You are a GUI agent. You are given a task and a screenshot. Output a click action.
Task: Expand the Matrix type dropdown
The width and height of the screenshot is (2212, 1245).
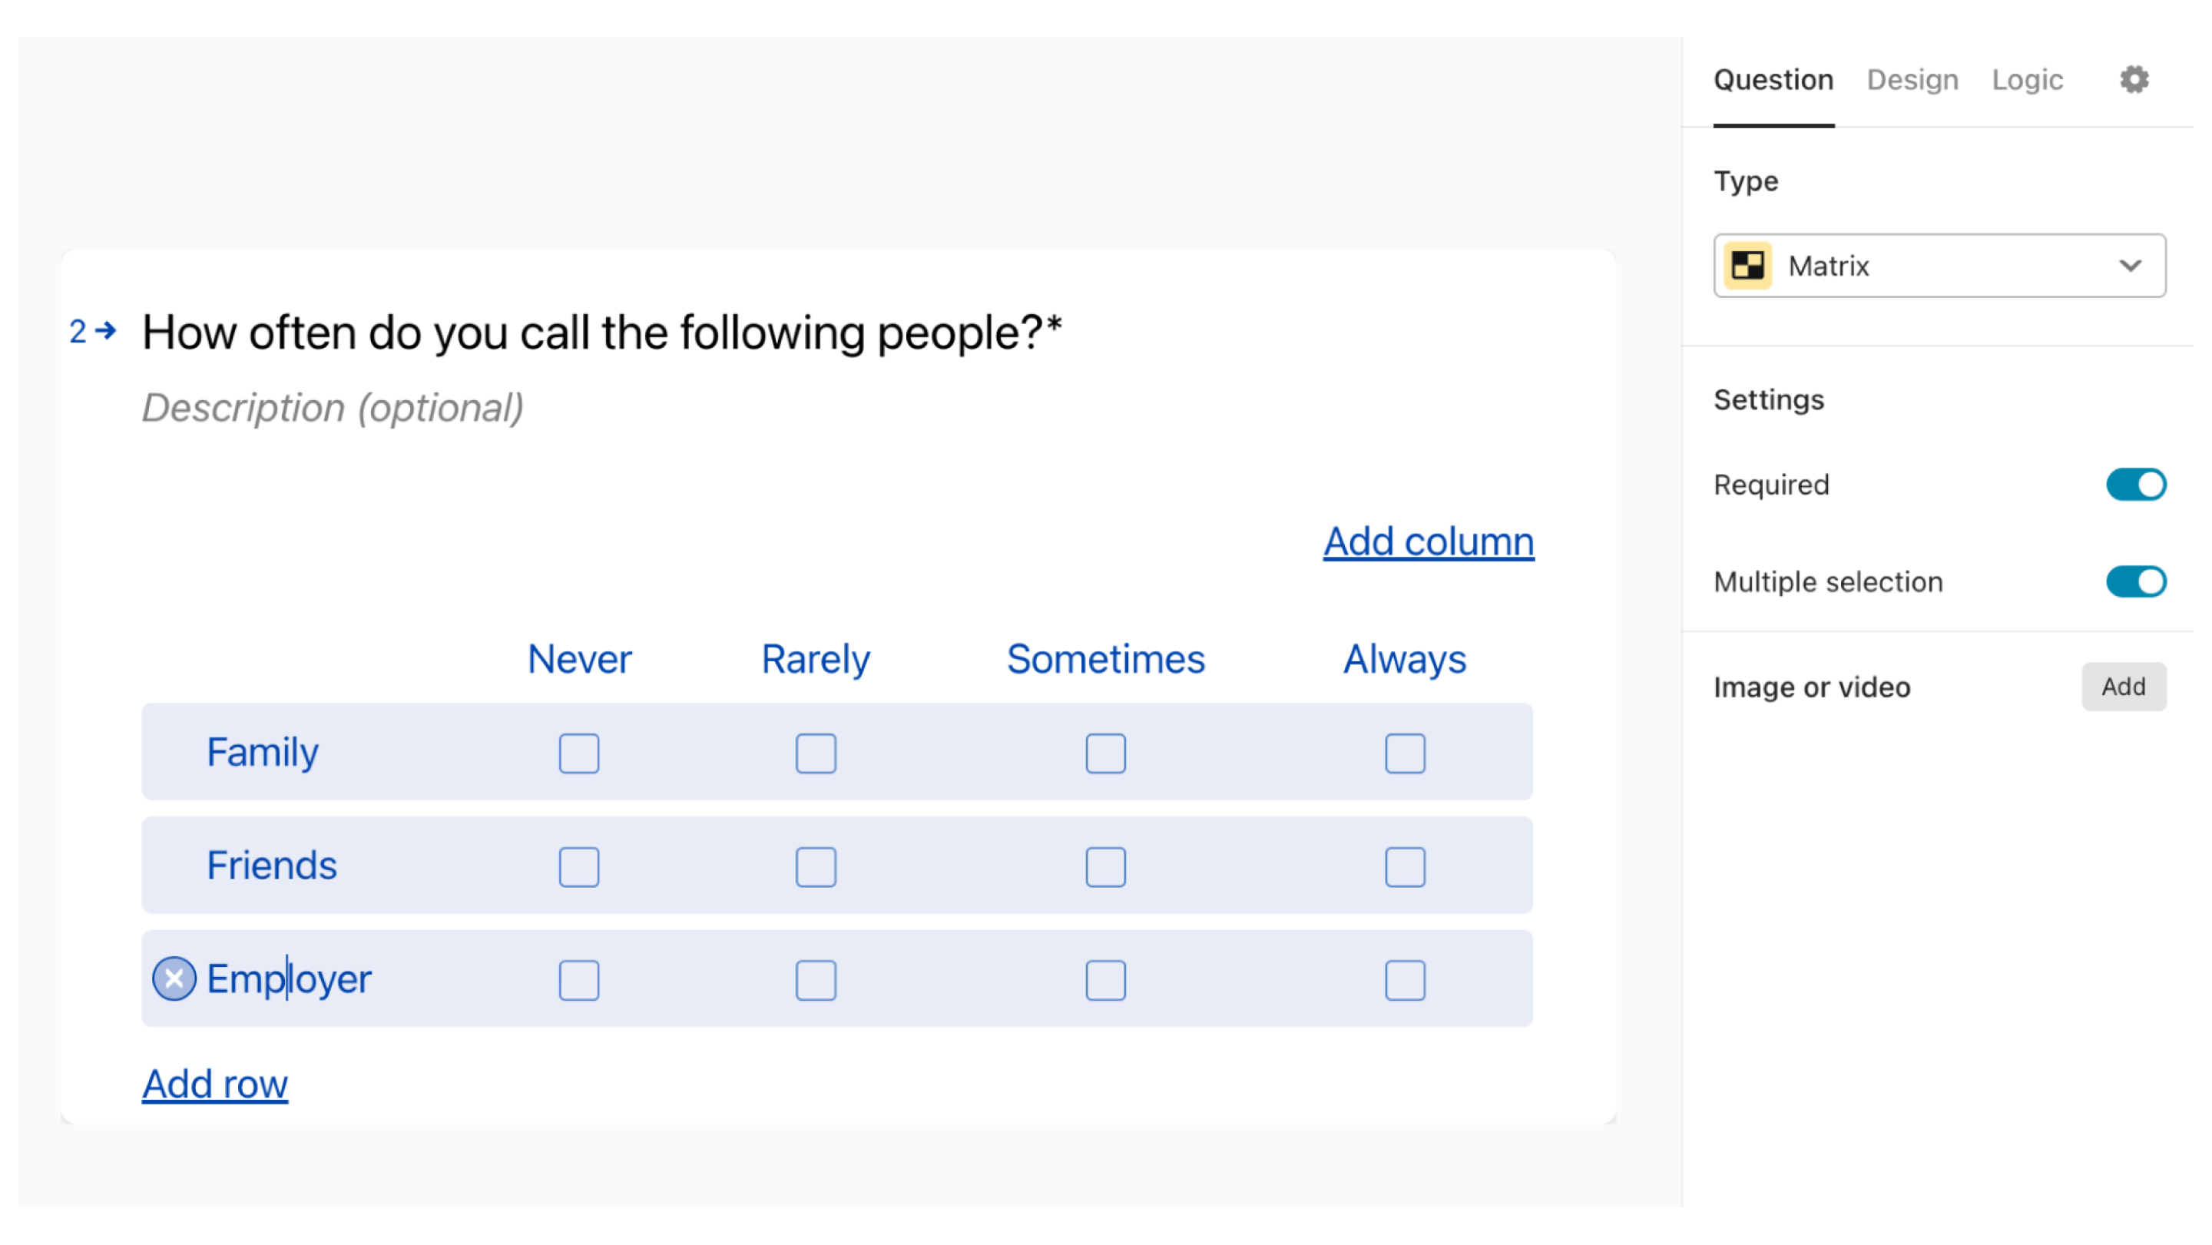pyautogui.click(x=2130, y=267)
